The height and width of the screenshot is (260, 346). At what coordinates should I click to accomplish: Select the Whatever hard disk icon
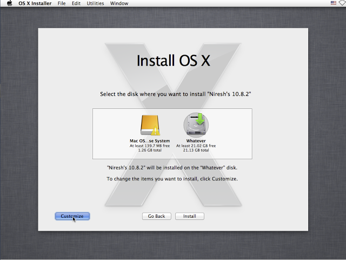pyautogui.click(x=195, y=124)
